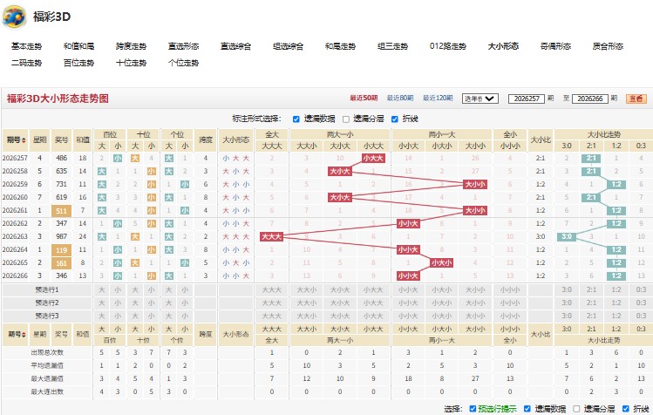Toggle the bottom 遗漏数据 checkbox
The height and width of the screenshot is (415, 653).
pos(527,409)
